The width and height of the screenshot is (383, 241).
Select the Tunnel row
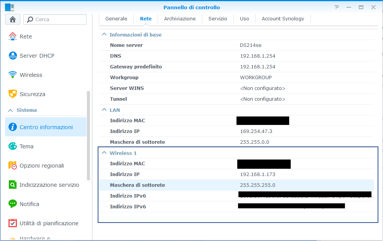[236, 99]
